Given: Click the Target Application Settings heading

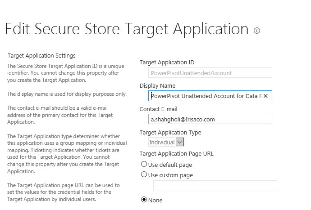Looking at the screenshot, I should (41, 56).
